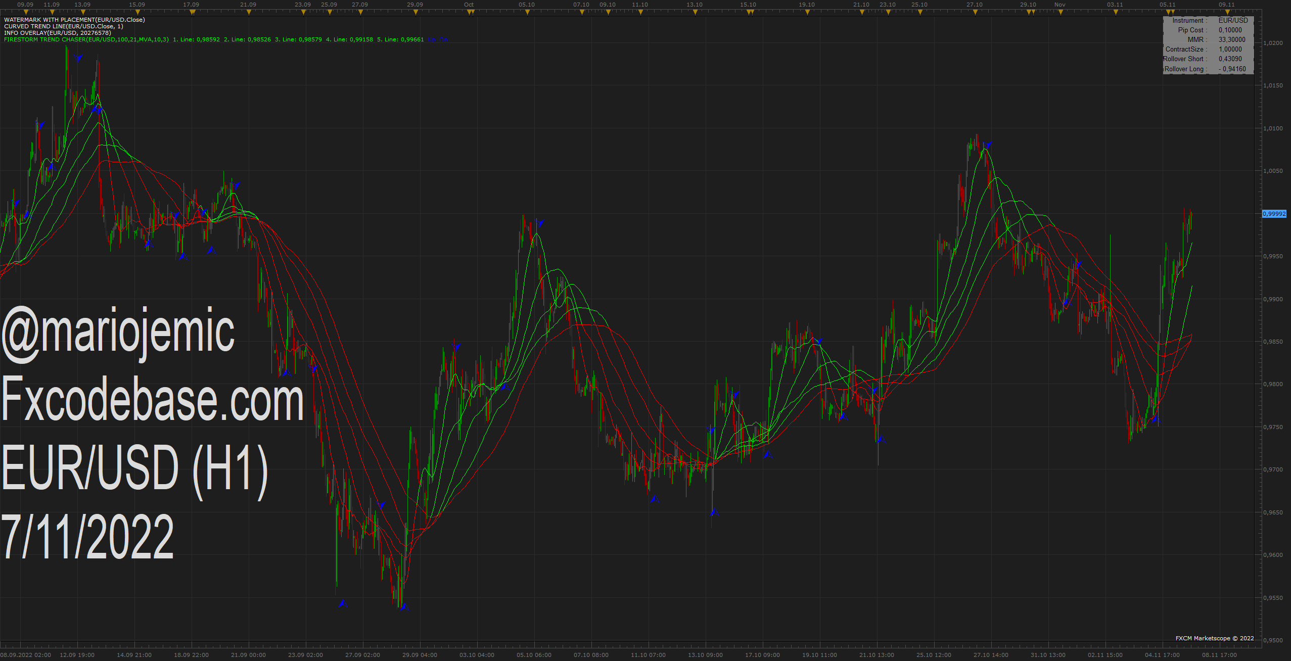Click the '08.11 17:00' bottom time label
Image resolution: width=1291 pixels, height=661 pixels.
click(x=1219, y=655)
